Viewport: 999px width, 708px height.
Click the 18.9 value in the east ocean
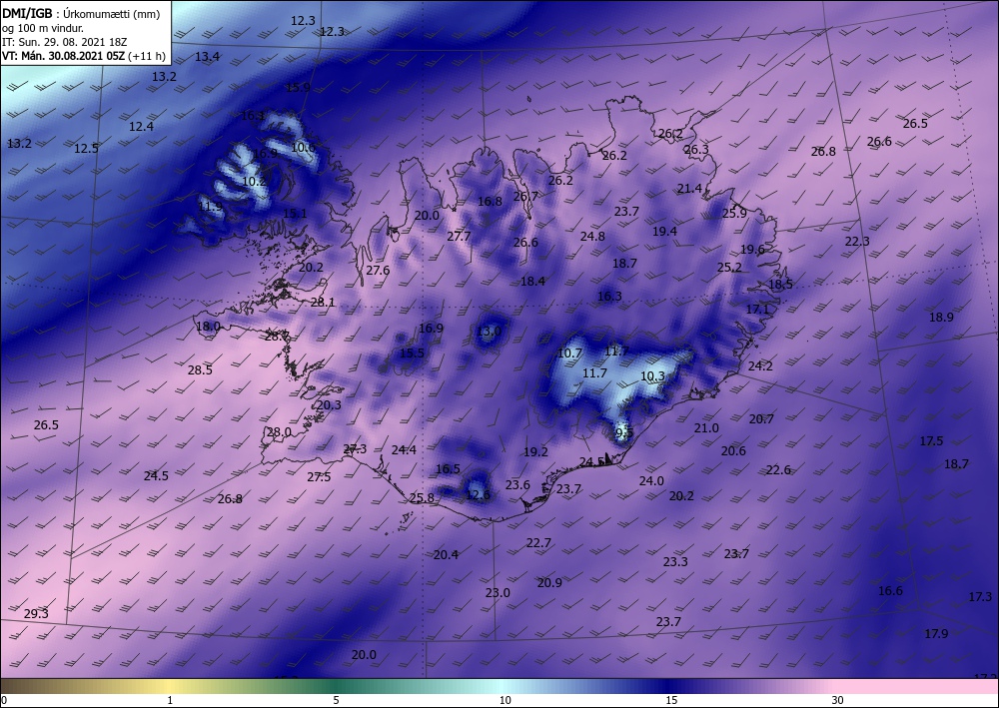(942, 318)
